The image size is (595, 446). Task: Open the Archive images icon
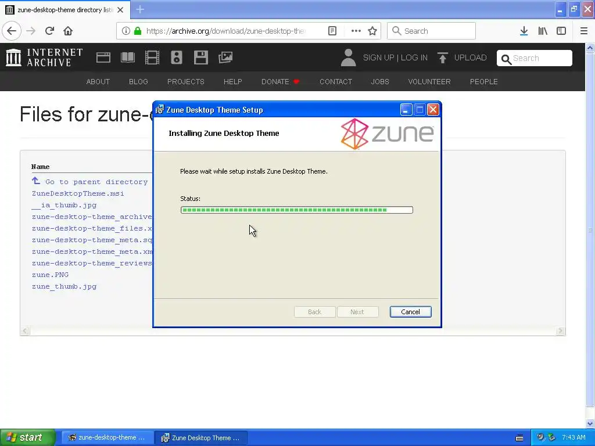pyautogui.click(x=225, y=57)
